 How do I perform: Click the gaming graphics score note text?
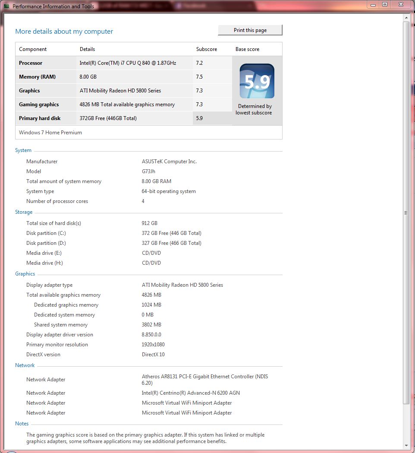(x=145, y=438)
